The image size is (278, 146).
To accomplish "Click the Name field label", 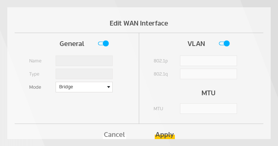I will tap(35, 61).
